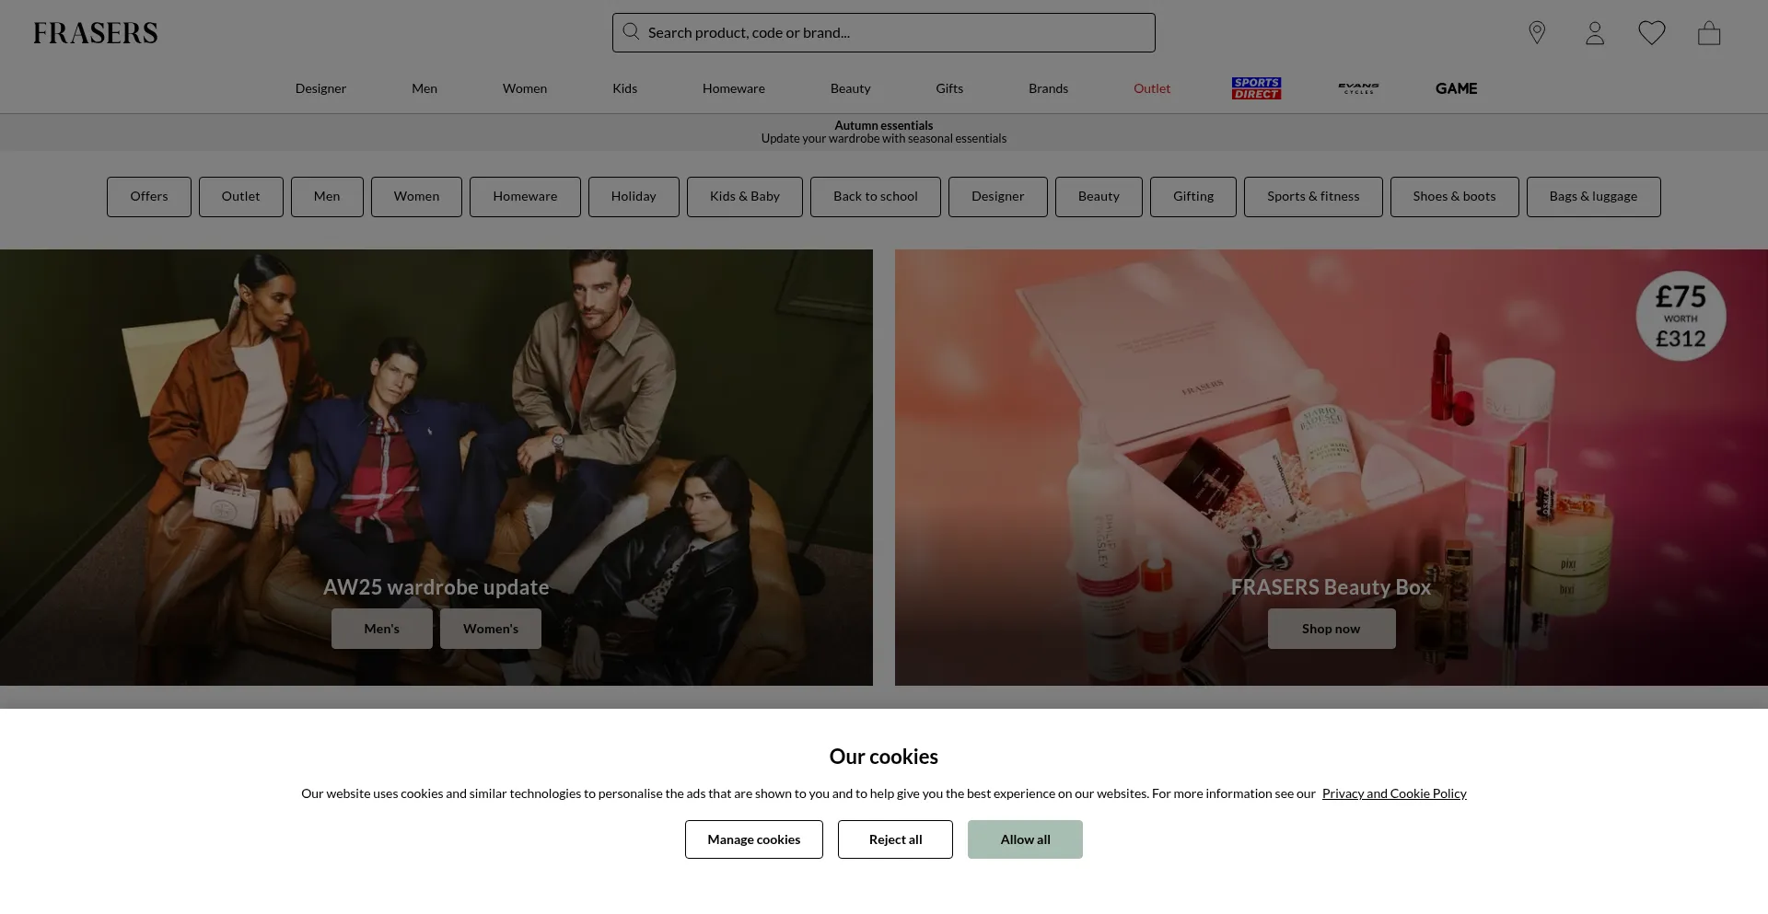Open the Women menu in navigation bar
Screen dimensions: 1768x914
pos(525,88)
